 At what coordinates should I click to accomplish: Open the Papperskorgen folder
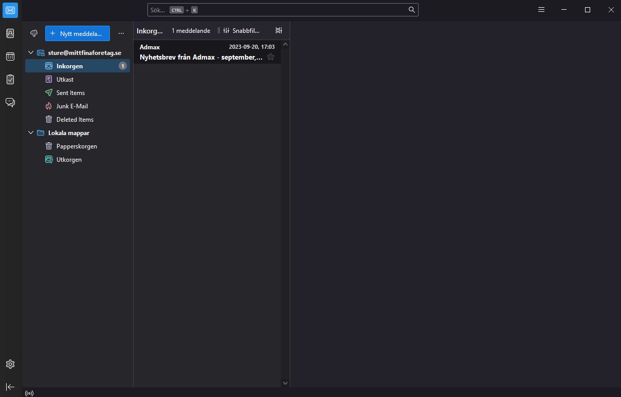[x=78, y=146]
